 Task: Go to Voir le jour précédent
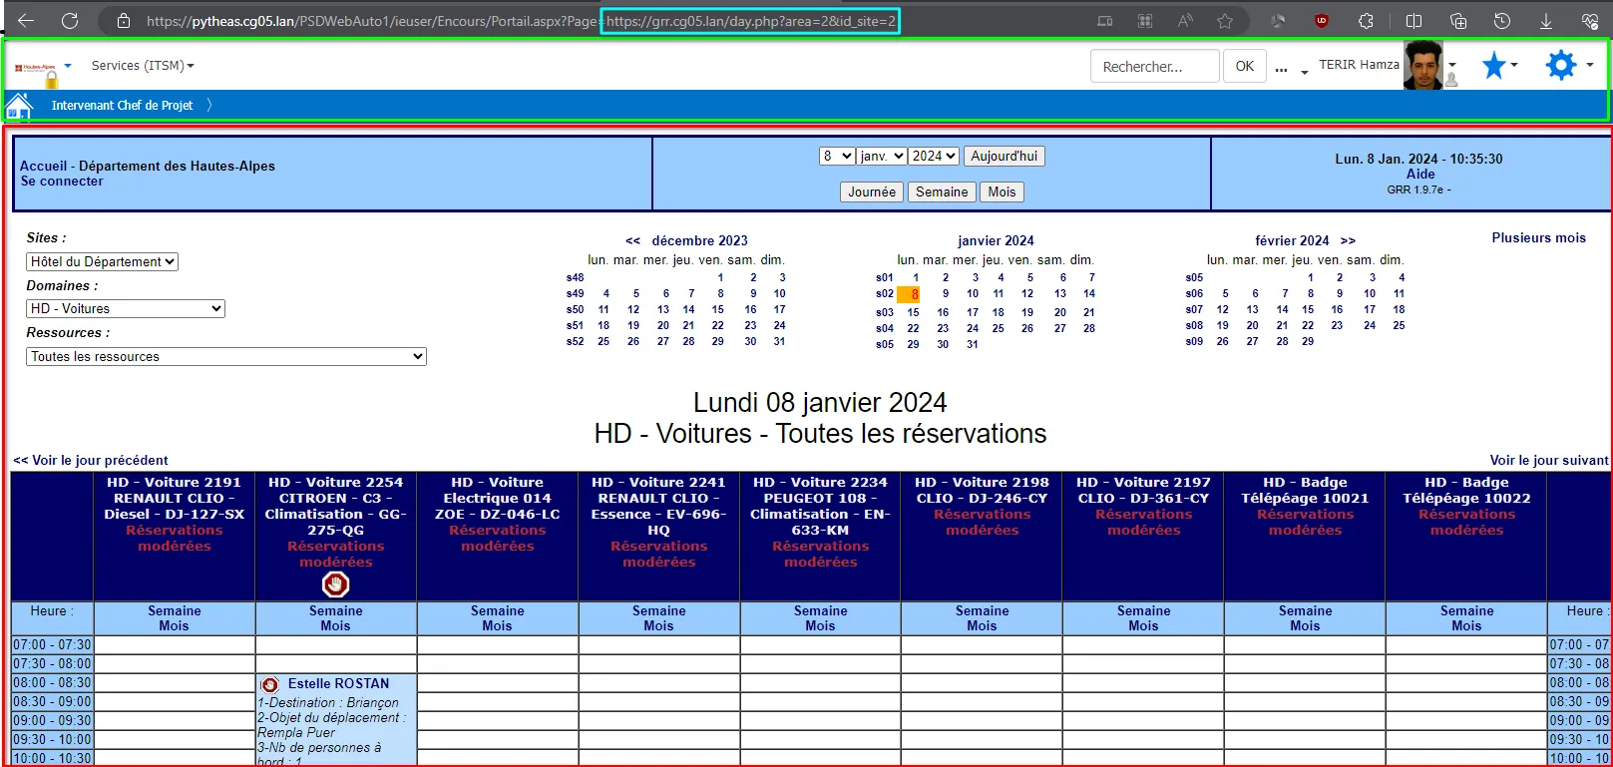91,461
